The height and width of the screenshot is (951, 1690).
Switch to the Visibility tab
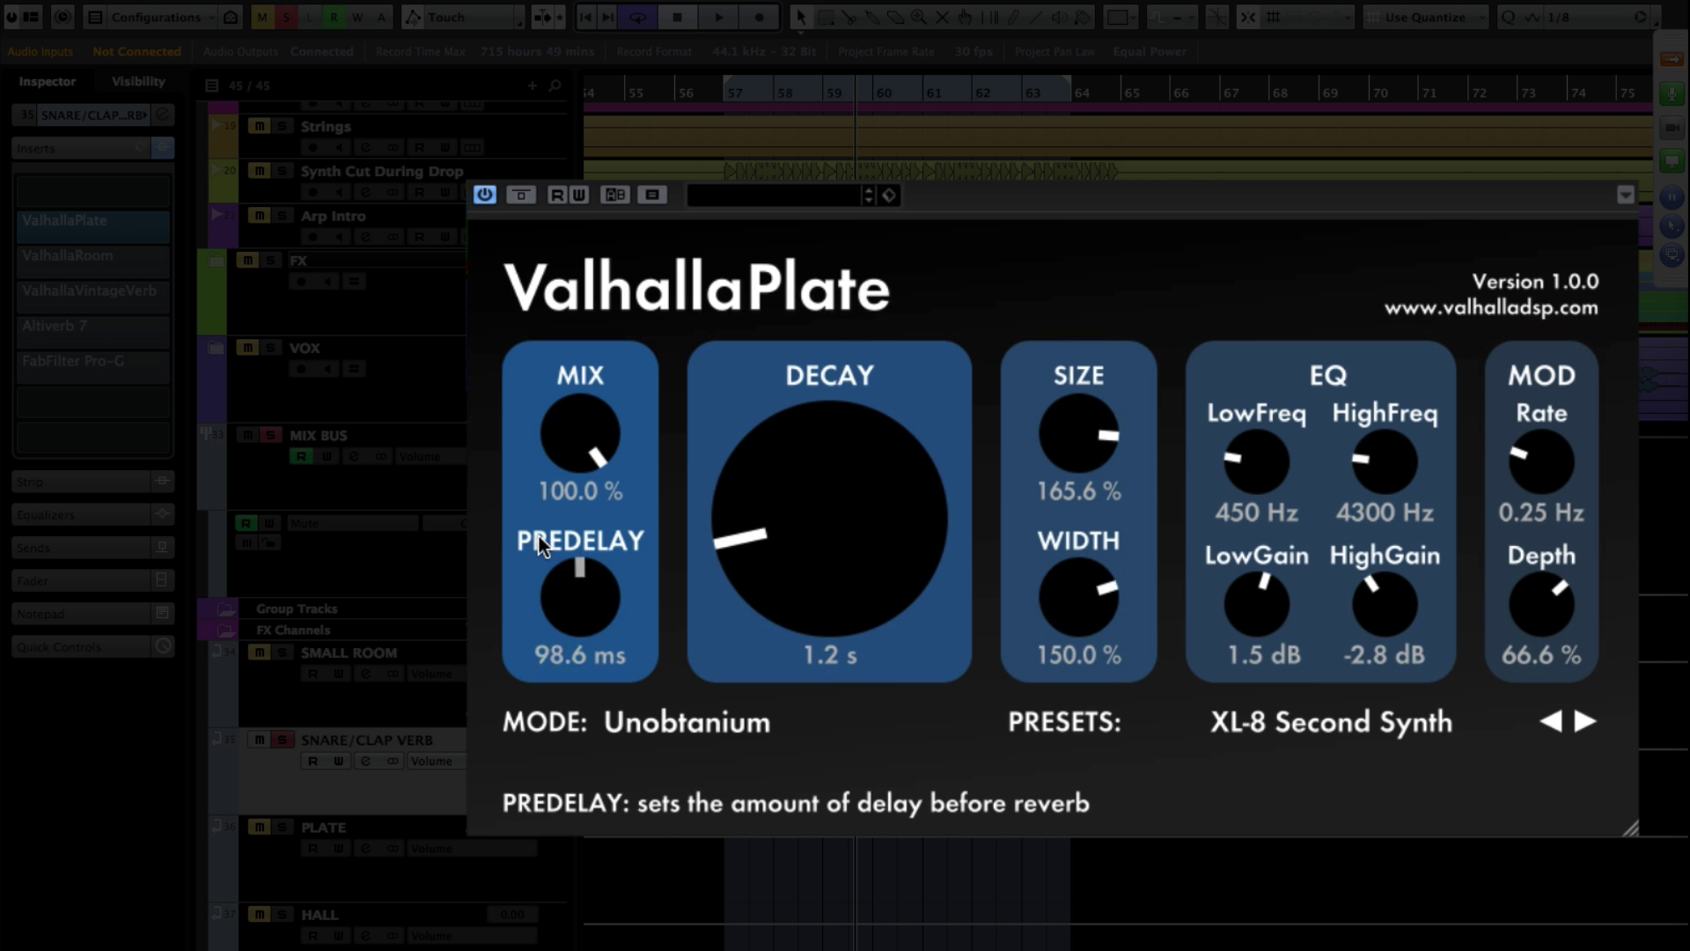point(138,81)
